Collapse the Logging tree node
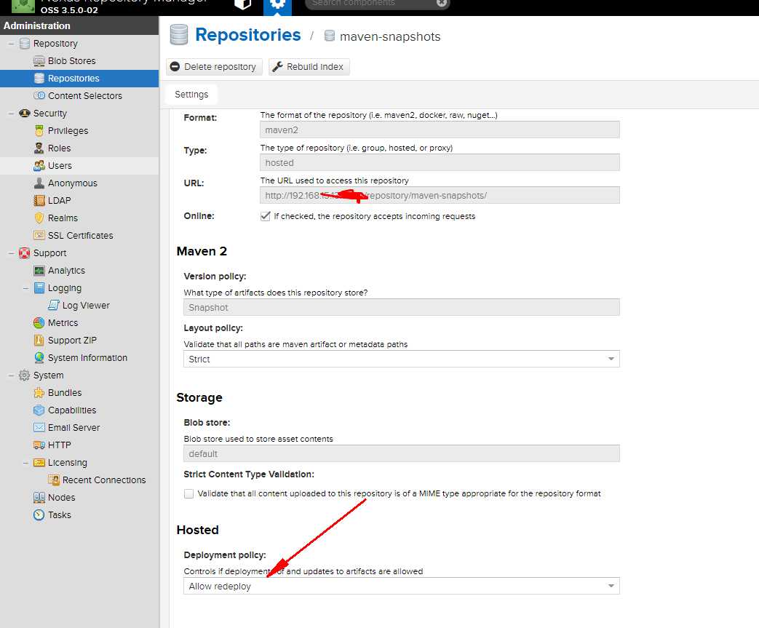The width and height of the screenshot is (759, 628). pos(25,288)
